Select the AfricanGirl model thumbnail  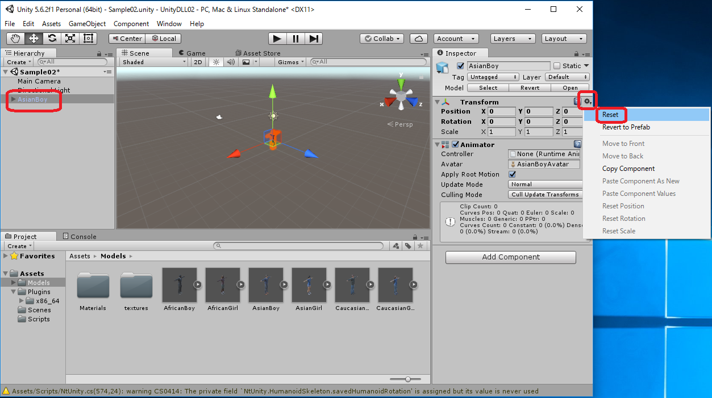(223, 285)
